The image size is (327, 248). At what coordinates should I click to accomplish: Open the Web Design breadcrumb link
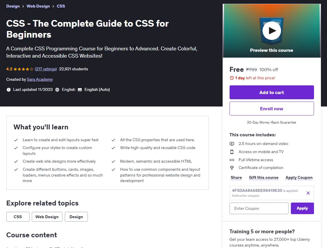tap(38, 6)
